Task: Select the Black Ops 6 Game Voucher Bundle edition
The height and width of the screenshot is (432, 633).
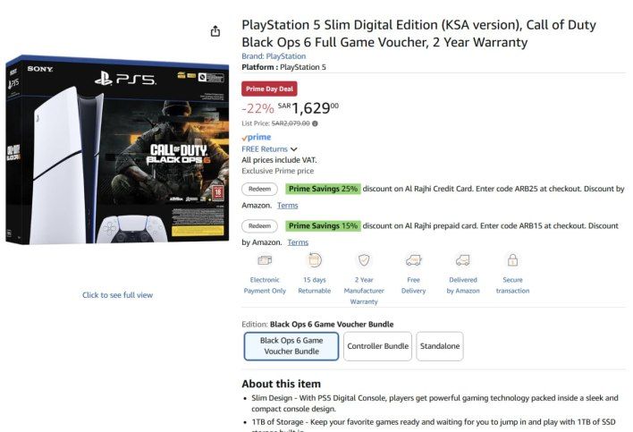Action: click(x=291, y=346)
